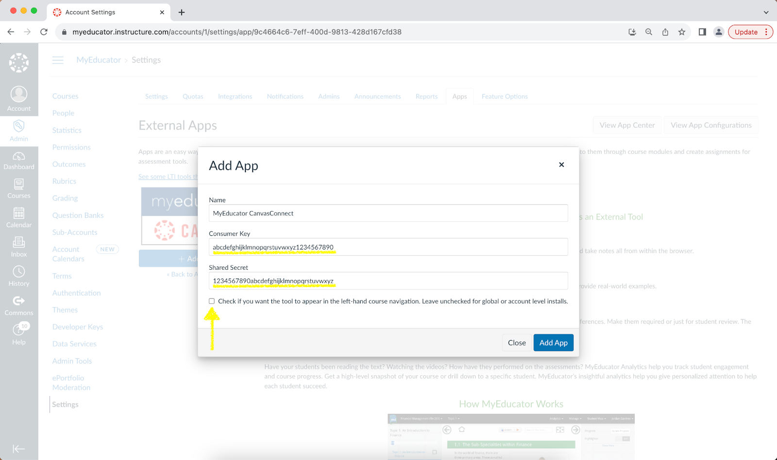The width and height of the screenshot is (777, 460).
Task: Open Rubrics in the account menu
Action: tap(64, 181)
